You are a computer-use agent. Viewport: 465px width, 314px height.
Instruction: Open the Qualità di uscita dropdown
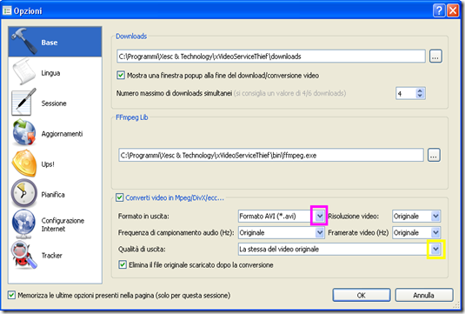(435, 249)
